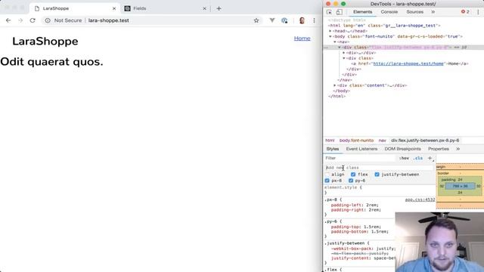Focus the Add new class field
The width and height of the screenshot is (484, 272).
coord(380,168)
